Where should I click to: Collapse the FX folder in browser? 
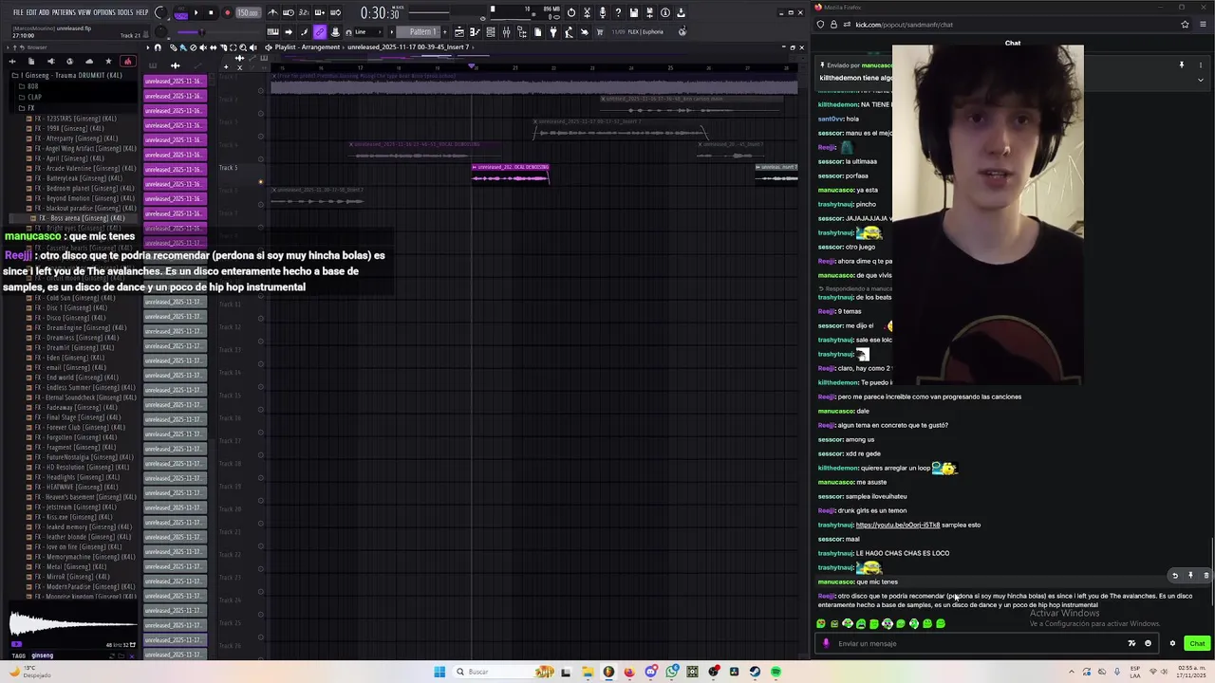click(26, 108)
